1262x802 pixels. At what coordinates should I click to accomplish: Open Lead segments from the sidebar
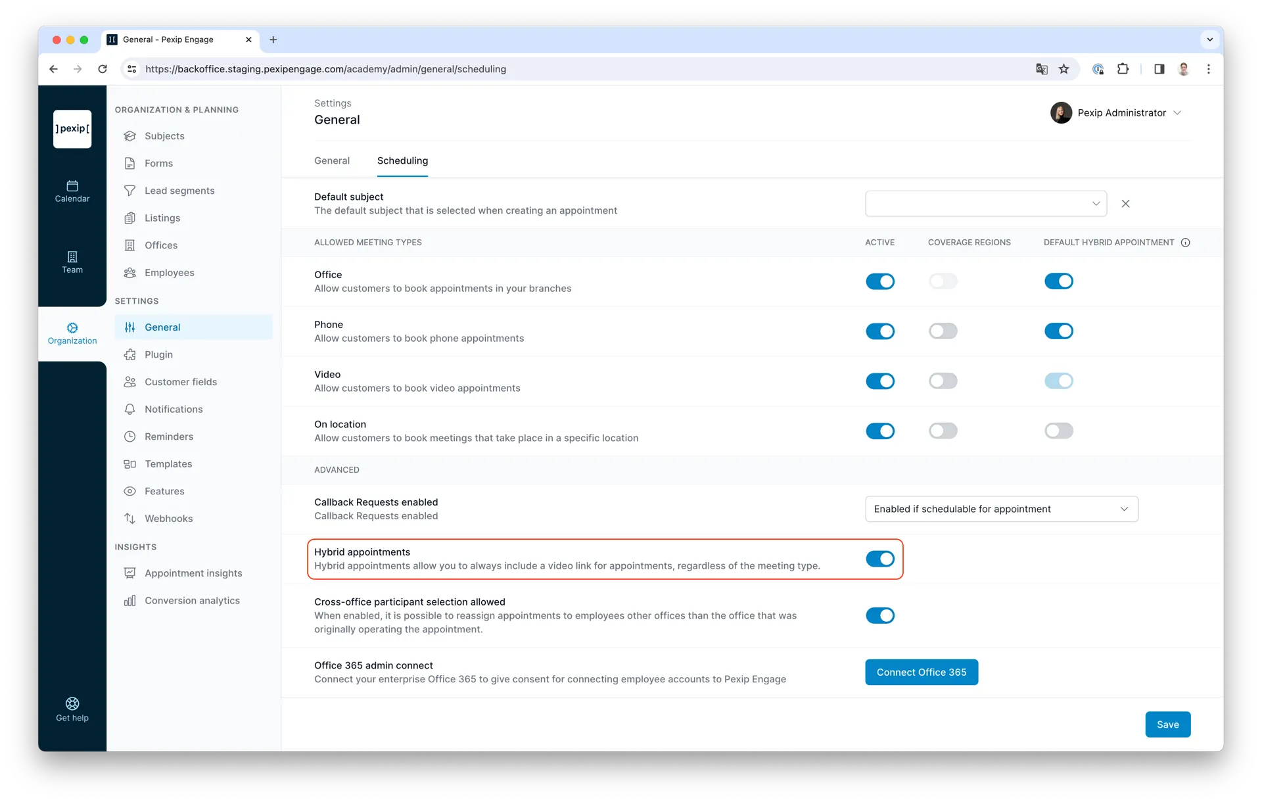(179, 191)
